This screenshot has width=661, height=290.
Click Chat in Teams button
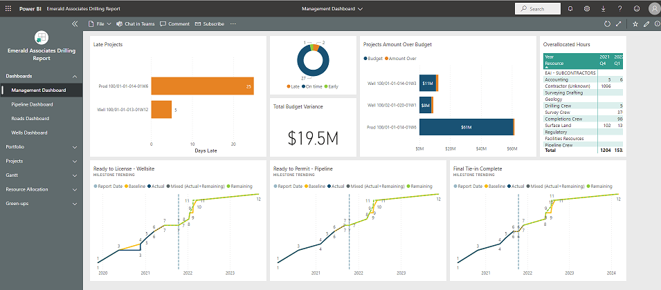point(135,23)
